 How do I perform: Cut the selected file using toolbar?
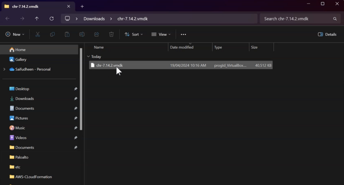click(37, 34)
